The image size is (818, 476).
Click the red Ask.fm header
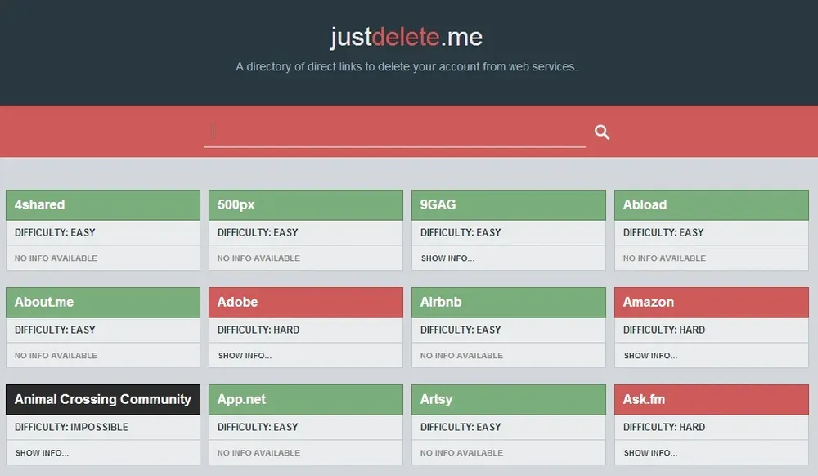tap(711, 400)
